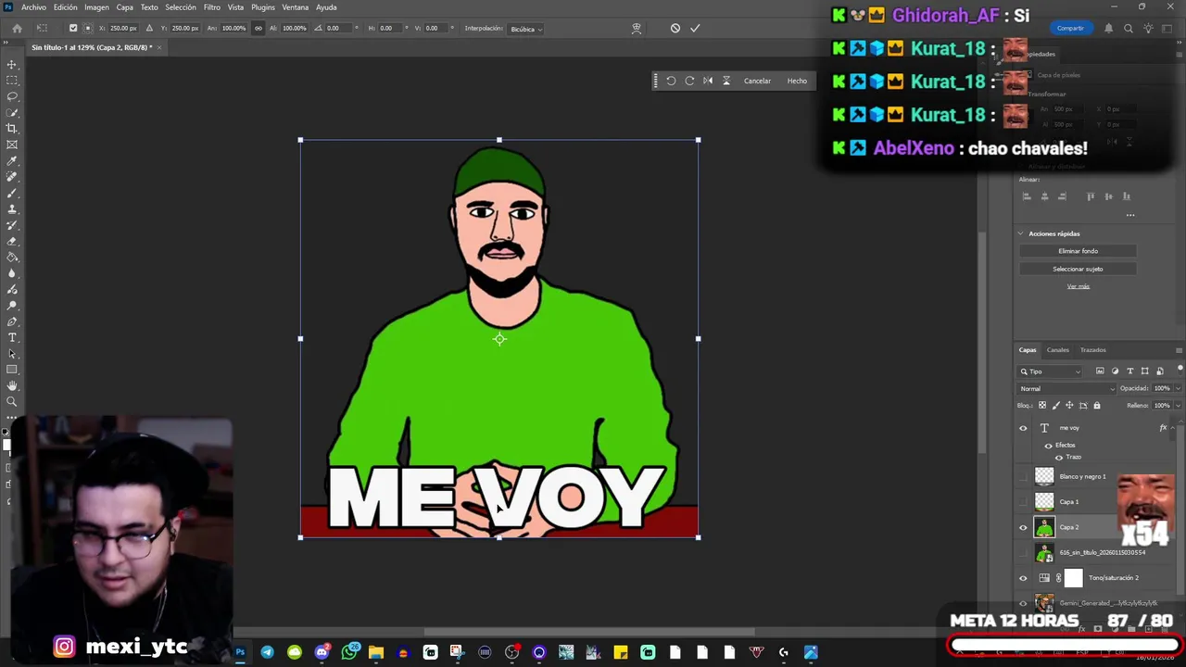
Task: Collapse the Acciones rápidas section
Action: (x=1021, y=233)
